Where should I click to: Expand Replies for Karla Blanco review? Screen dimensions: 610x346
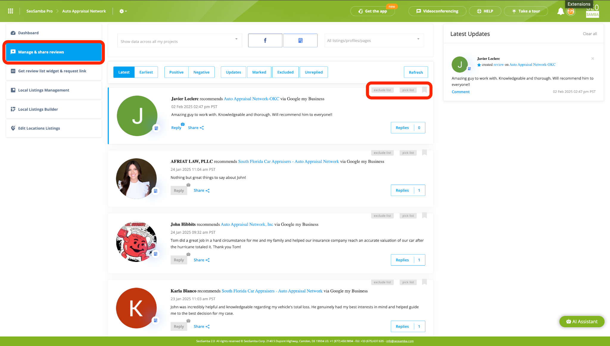point(408,326)
